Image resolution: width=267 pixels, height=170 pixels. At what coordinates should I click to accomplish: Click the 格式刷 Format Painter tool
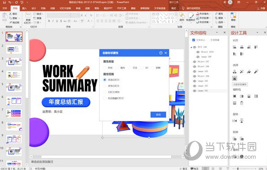15,22
